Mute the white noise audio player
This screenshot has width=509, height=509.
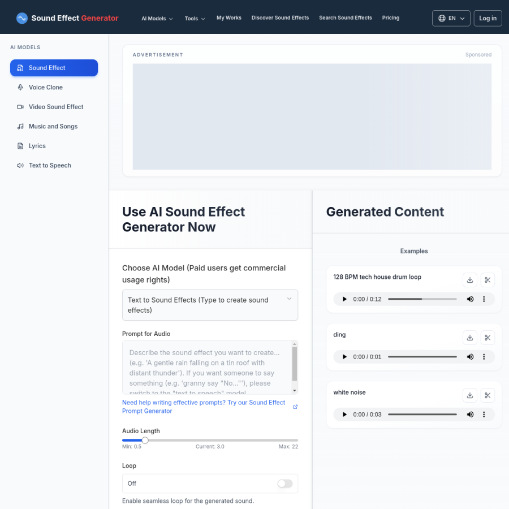coord(470,415)
